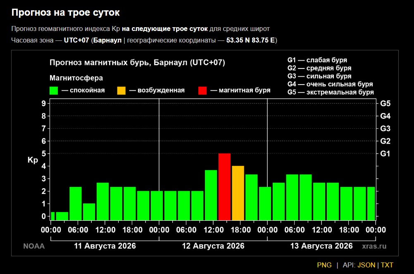414x274 pixels.
Task: Click the xras.ru watermark
Action: click(374, 246)
